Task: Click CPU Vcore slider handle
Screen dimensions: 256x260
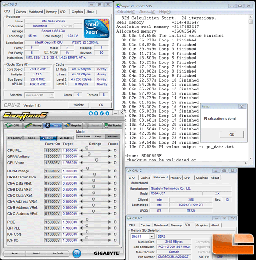Action: pos(97,160)
